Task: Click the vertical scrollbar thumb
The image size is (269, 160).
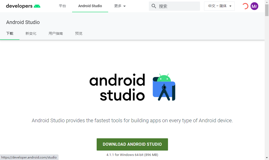Action: coord(267,10)
